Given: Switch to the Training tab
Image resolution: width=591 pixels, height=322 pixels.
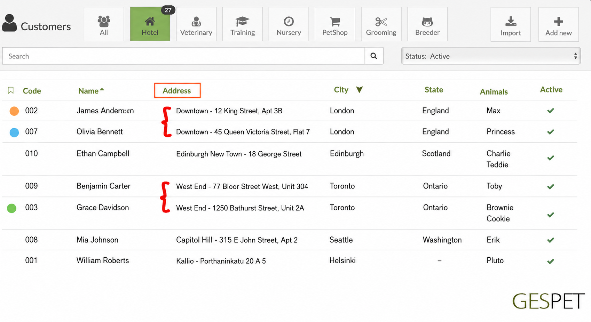Looking at the screenshot, I should [243, 24].
